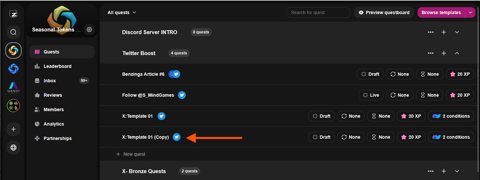This screenshot has height=180, width=480.
Task: Focus the Search for quest field
Action: click(318, 12)
